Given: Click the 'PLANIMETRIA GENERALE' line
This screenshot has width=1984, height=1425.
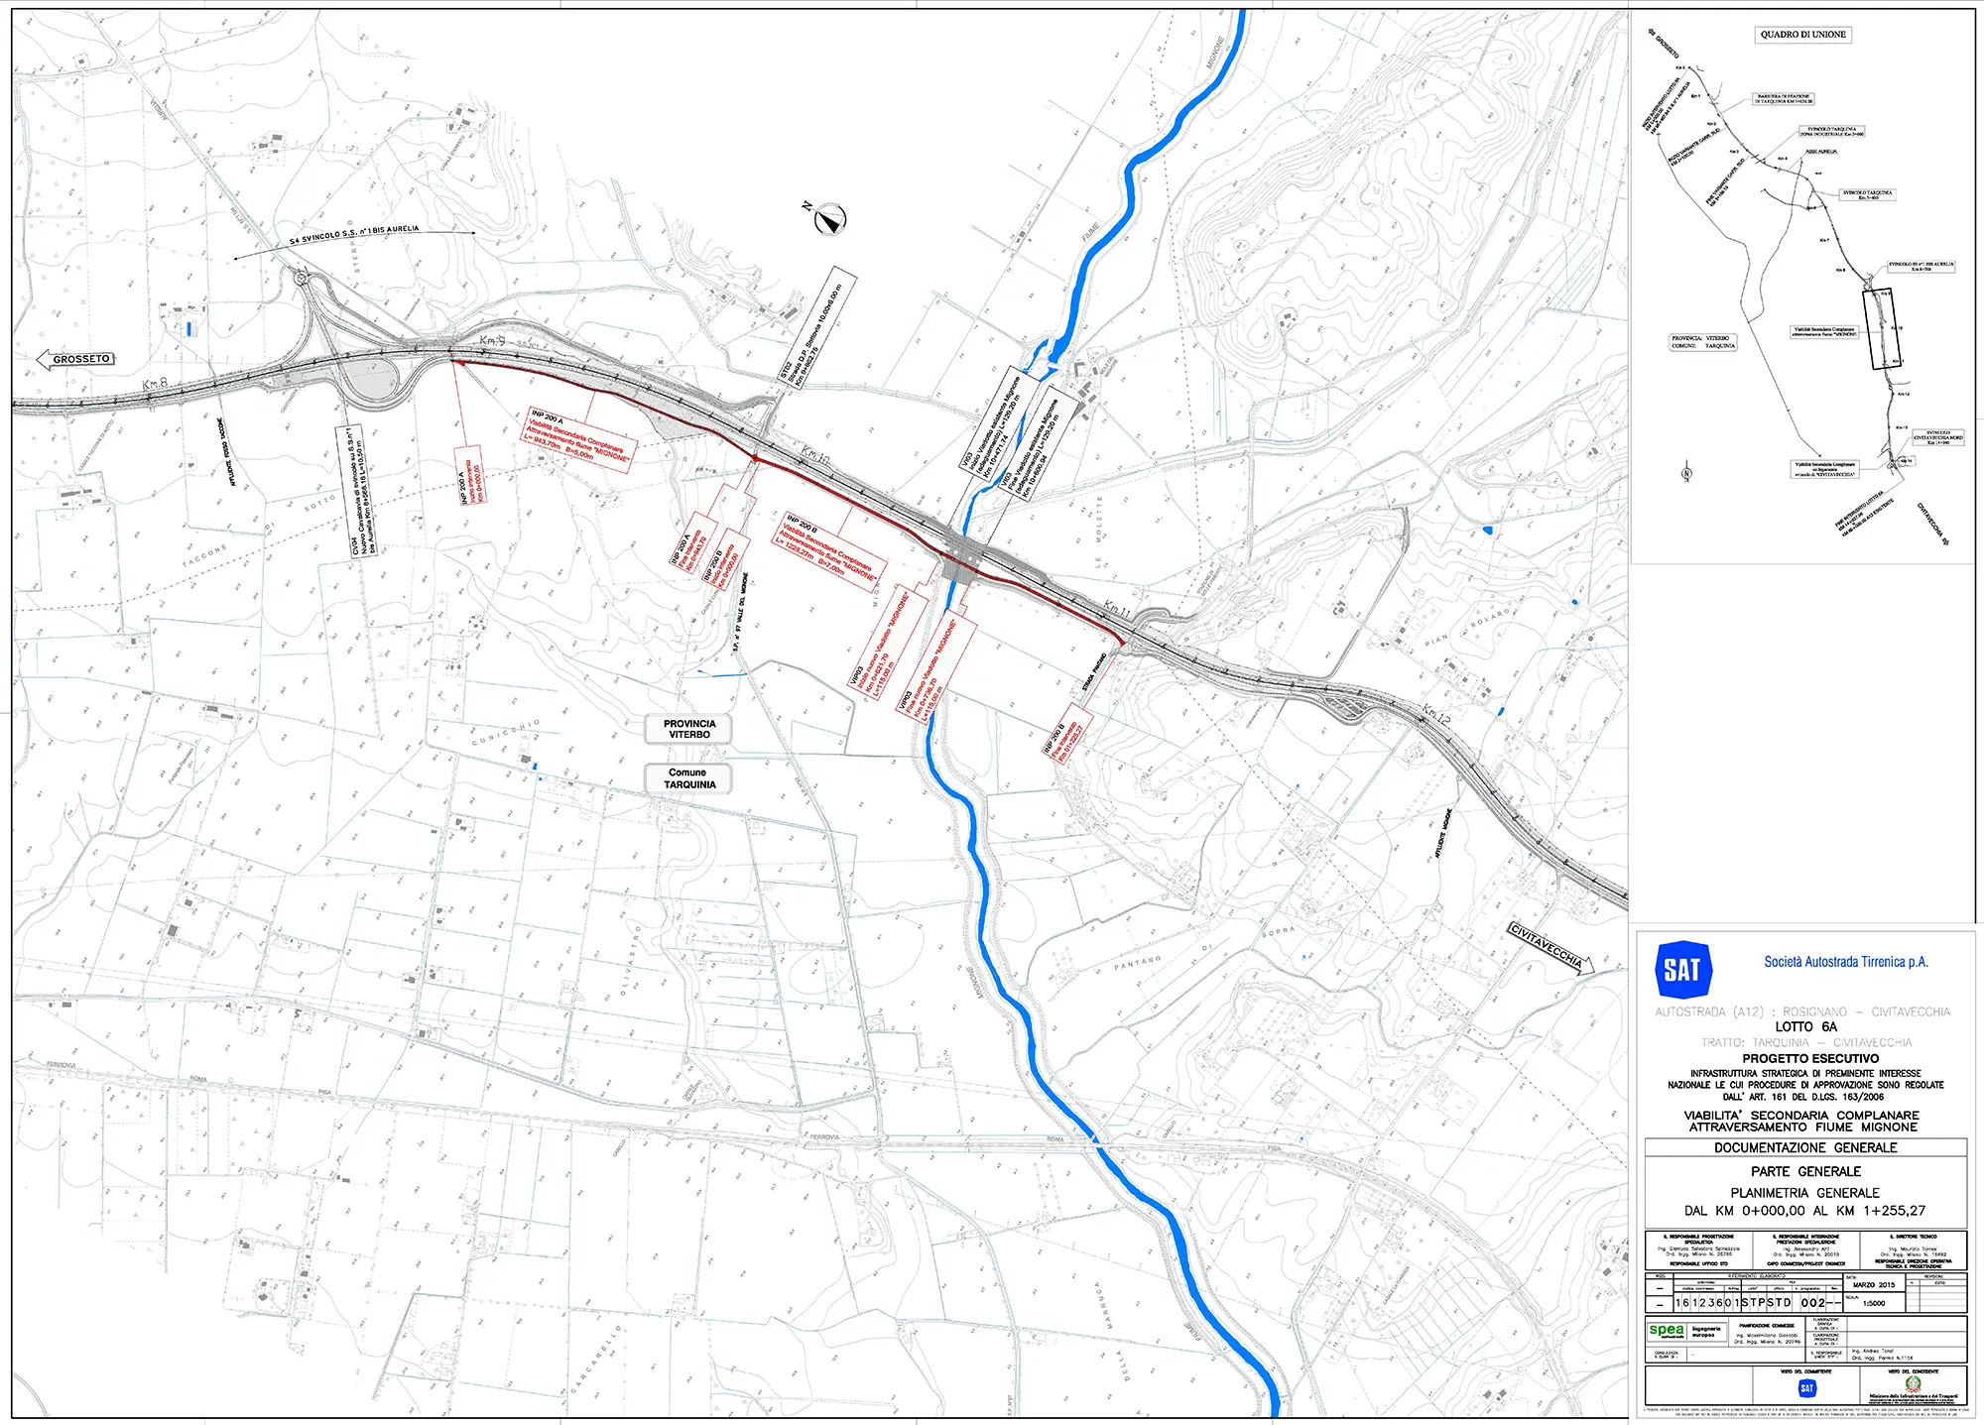Looking at the screenshot, I should point(1805,1193).
